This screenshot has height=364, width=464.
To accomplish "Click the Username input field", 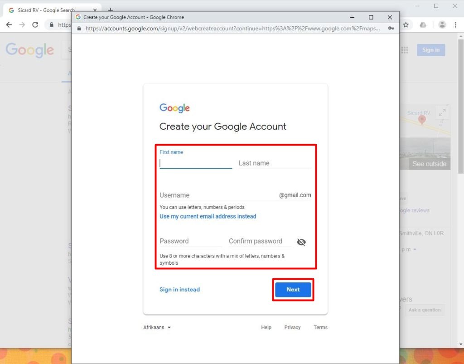I will 218,195.
